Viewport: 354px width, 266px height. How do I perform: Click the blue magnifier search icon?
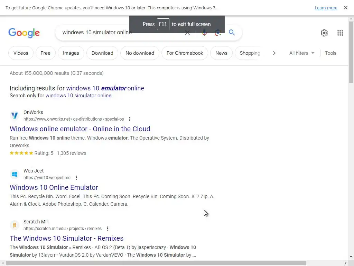232,33
